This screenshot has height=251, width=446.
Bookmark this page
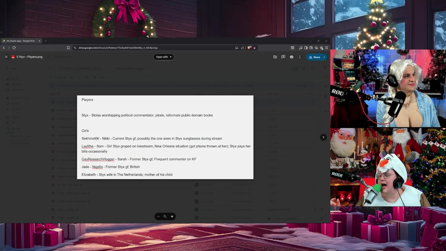pos(68,48)
